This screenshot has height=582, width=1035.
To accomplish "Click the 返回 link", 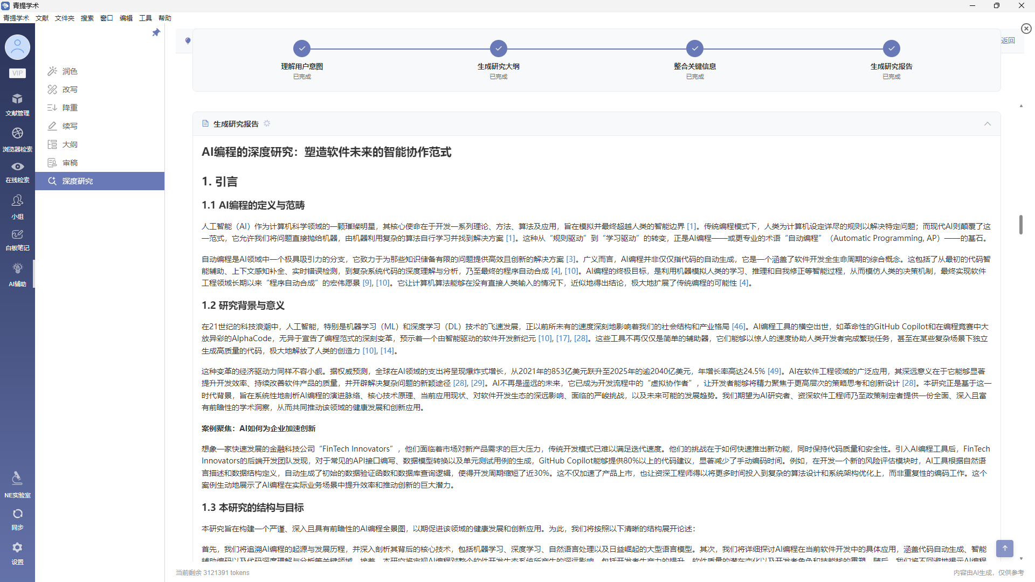I will (x=1008, y=40).
